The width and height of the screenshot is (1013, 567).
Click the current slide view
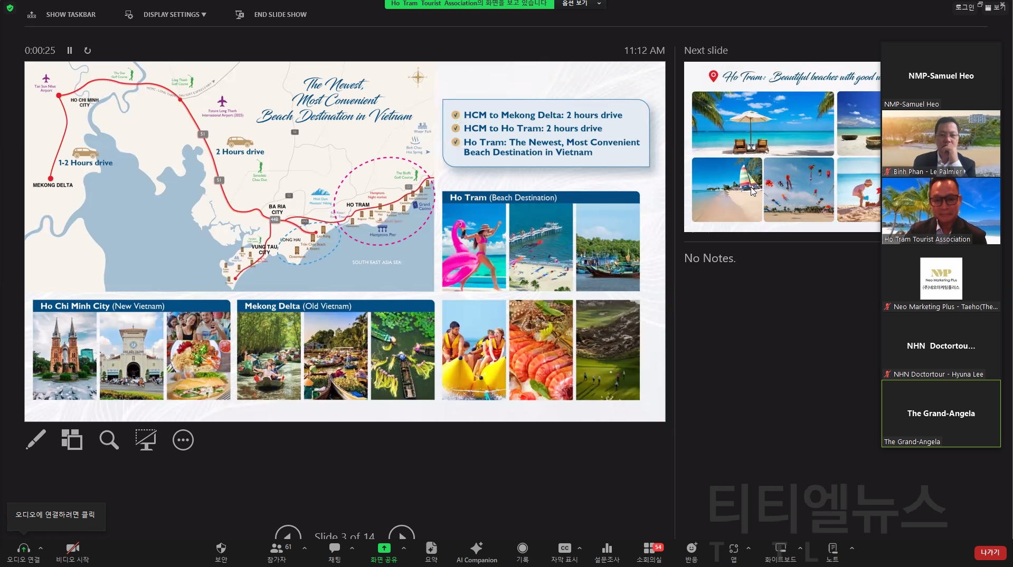tap(345, 242)
